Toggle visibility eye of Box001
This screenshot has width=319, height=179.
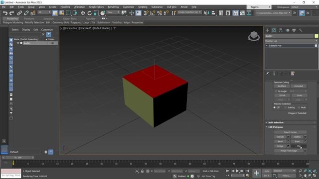tap(18, 43)
